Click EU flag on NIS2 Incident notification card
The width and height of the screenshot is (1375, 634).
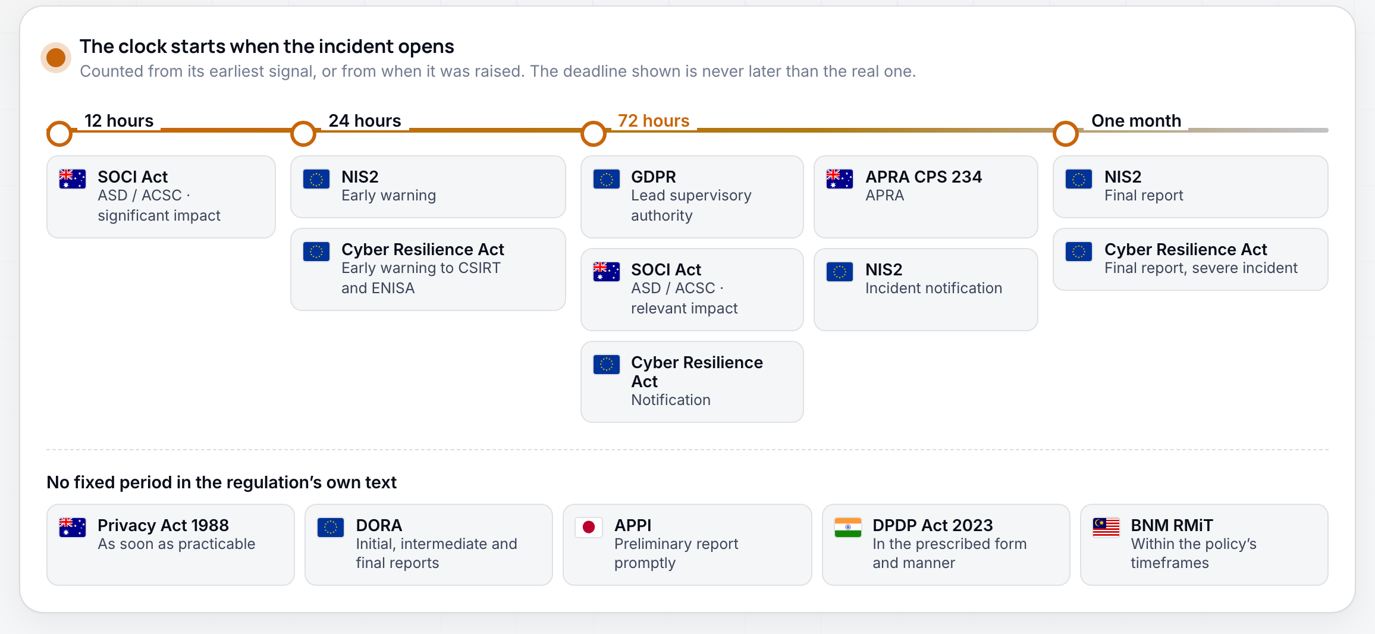840,271
